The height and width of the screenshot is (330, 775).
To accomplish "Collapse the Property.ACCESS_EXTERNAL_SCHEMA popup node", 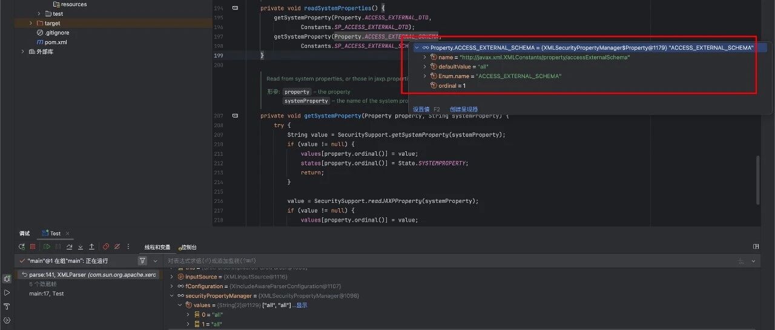I will click(417, 47).
